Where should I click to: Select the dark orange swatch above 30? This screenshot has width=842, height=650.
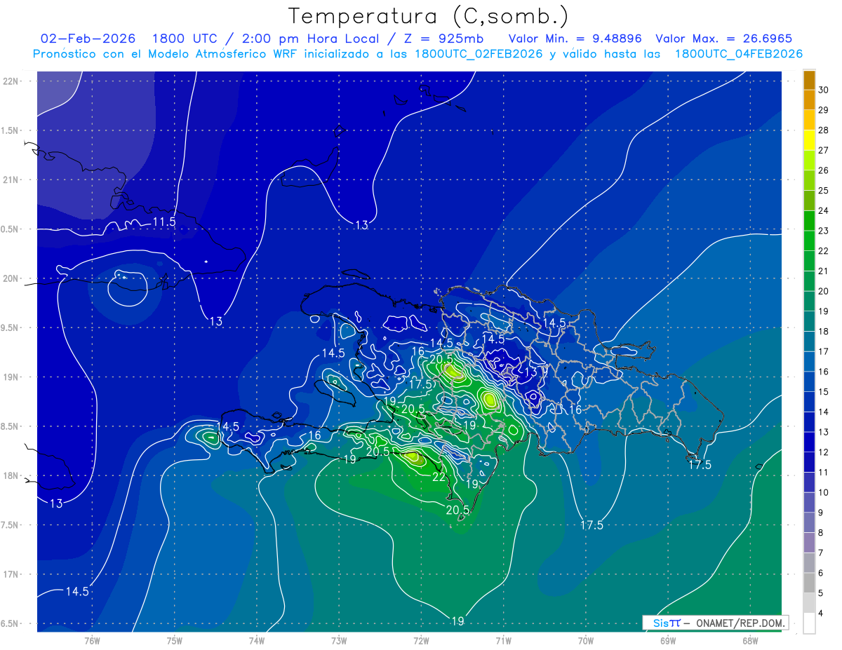809,79
